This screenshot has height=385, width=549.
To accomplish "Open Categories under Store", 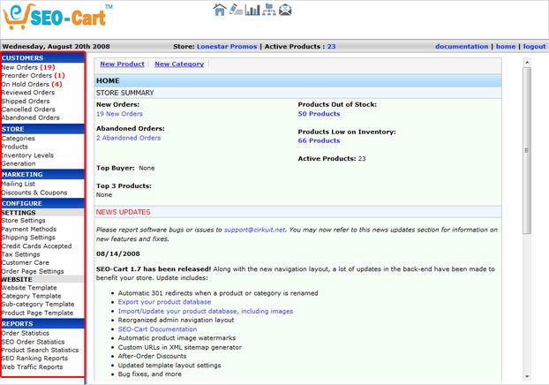I will click(x=19, y=139).
